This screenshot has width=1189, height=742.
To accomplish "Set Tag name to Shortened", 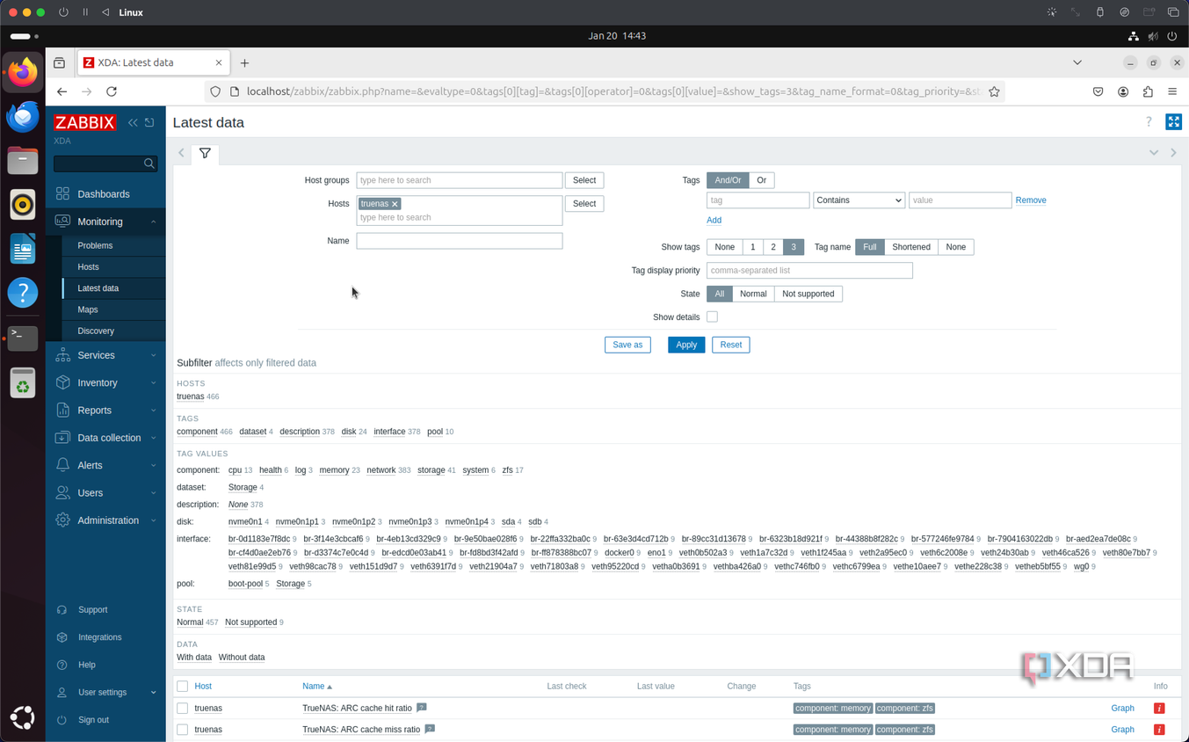I will [911, 247].
